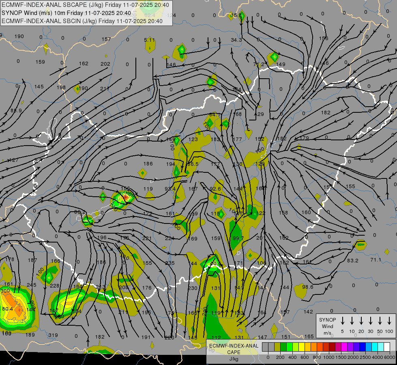Pick the pure blue swatch before the 2500 tick

coord(362,347)
